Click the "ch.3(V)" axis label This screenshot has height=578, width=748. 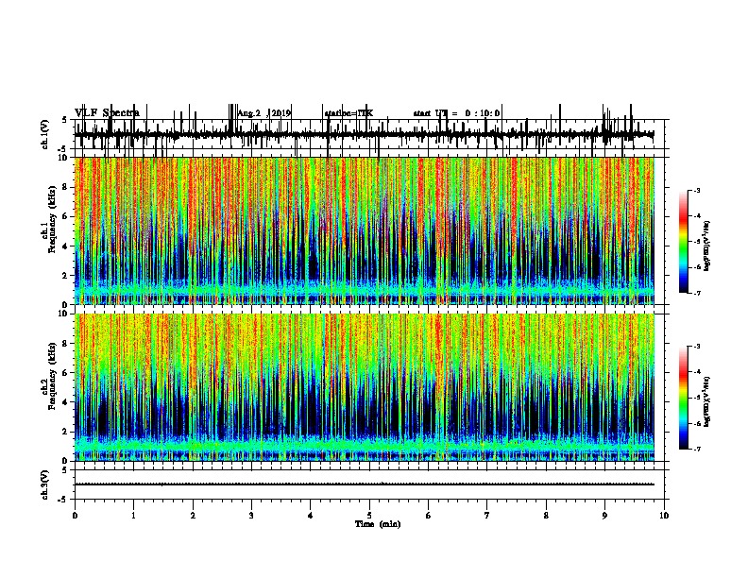[x=44, y=484]
